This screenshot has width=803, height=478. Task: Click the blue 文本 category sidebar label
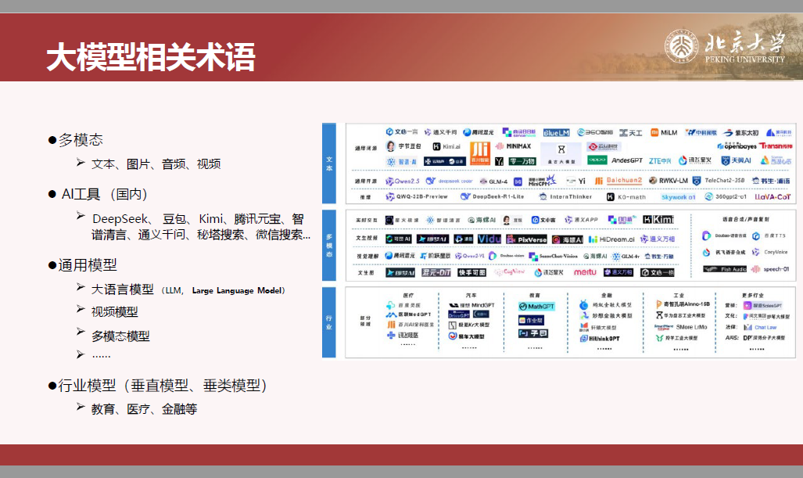[x=328, y=164]
